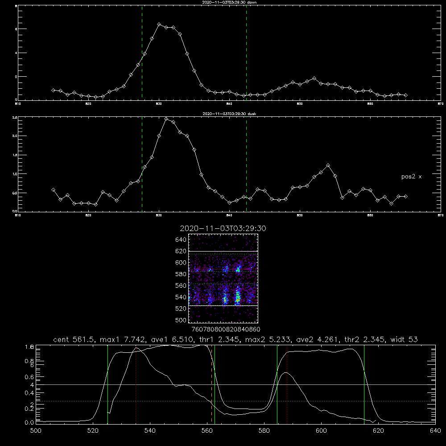
Task: Click the "580" label on bottom plot x-axis
Action: click(x=264, y=431)
